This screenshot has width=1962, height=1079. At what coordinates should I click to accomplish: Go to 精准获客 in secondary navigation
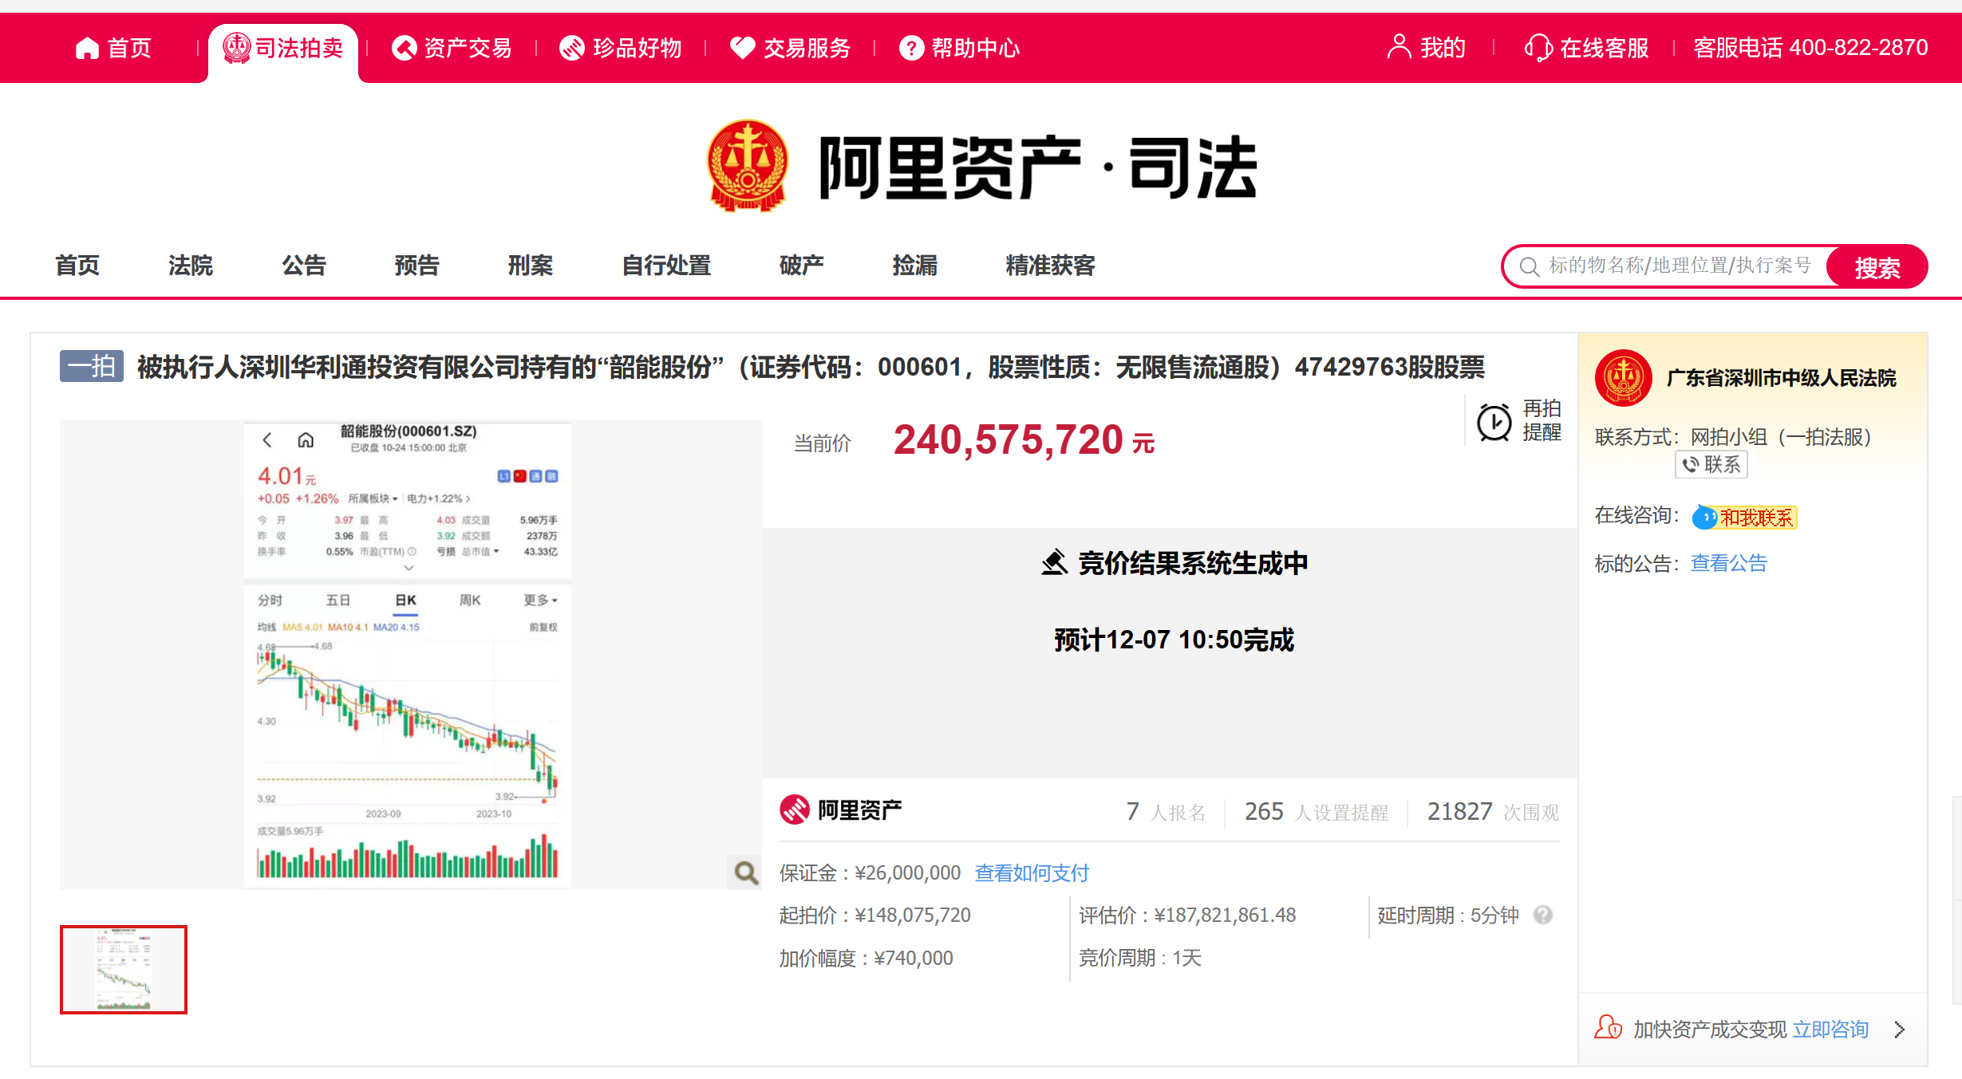coord(1050,265)
